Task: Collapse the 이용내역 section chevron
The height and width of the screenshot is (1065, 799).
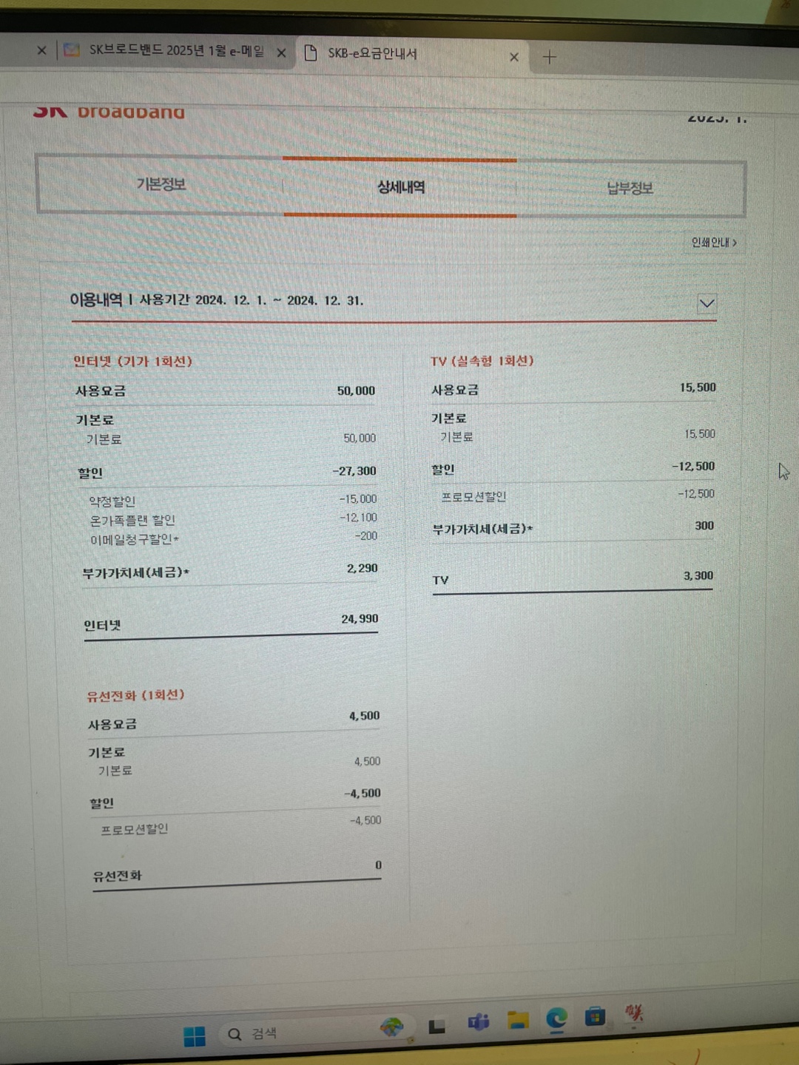Action: (x=707, y=303)
